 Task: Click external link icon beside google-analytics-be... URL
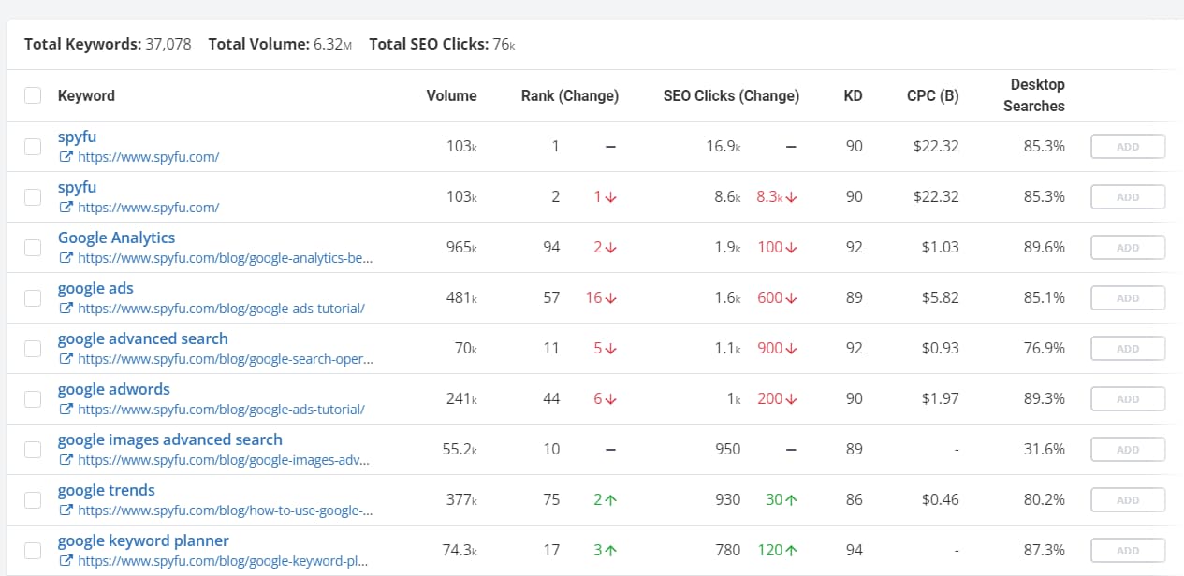coord(66,258)
